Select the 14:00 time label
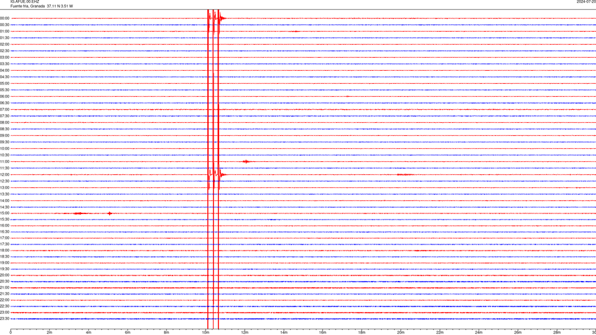596x335 pixels. [x=4, y=200]
